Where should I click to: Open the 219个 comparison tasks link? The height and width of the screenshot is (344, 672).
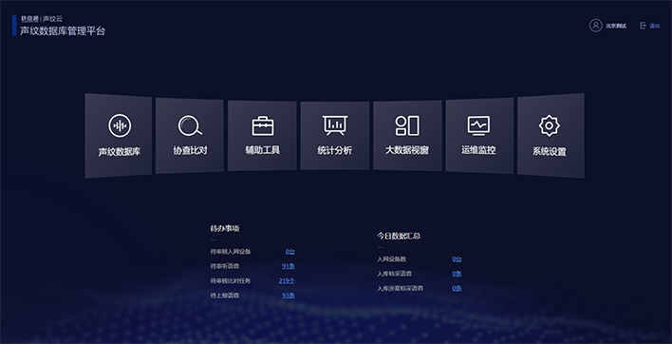(287, 281)
